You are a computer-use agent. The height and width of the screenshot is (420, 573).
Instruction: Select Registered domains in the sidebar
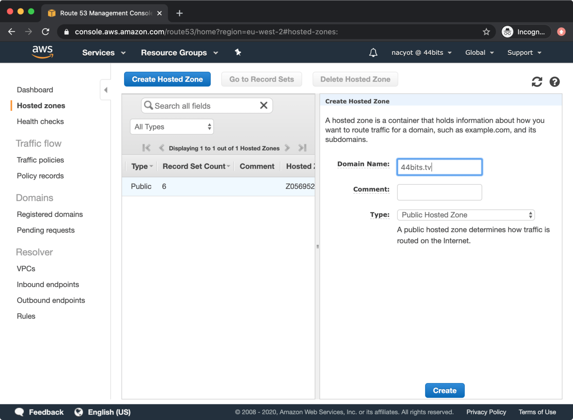[x=50, y=214]
